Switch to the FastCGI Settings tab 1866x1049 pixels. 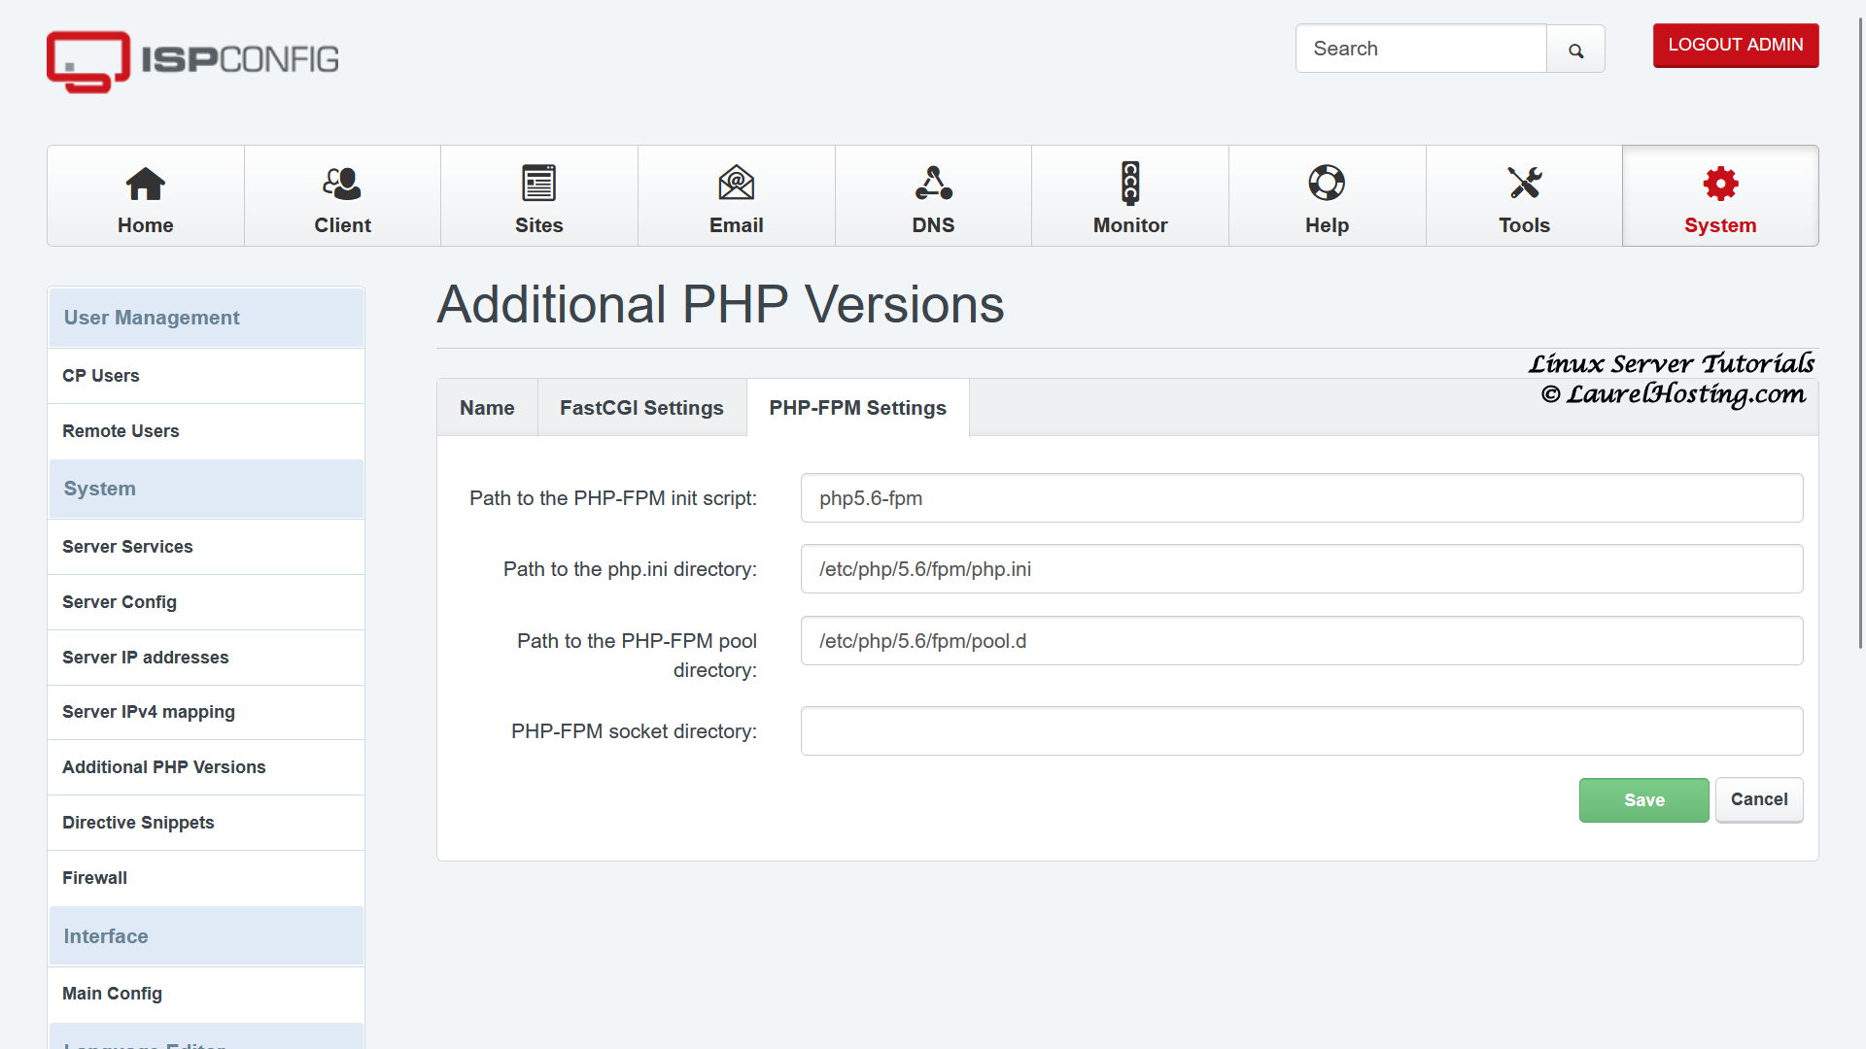pyautogui.click(x=641, y=408)
